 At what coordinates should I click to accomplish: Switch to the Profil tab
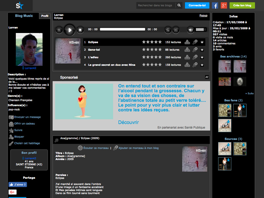coord(45,16)
